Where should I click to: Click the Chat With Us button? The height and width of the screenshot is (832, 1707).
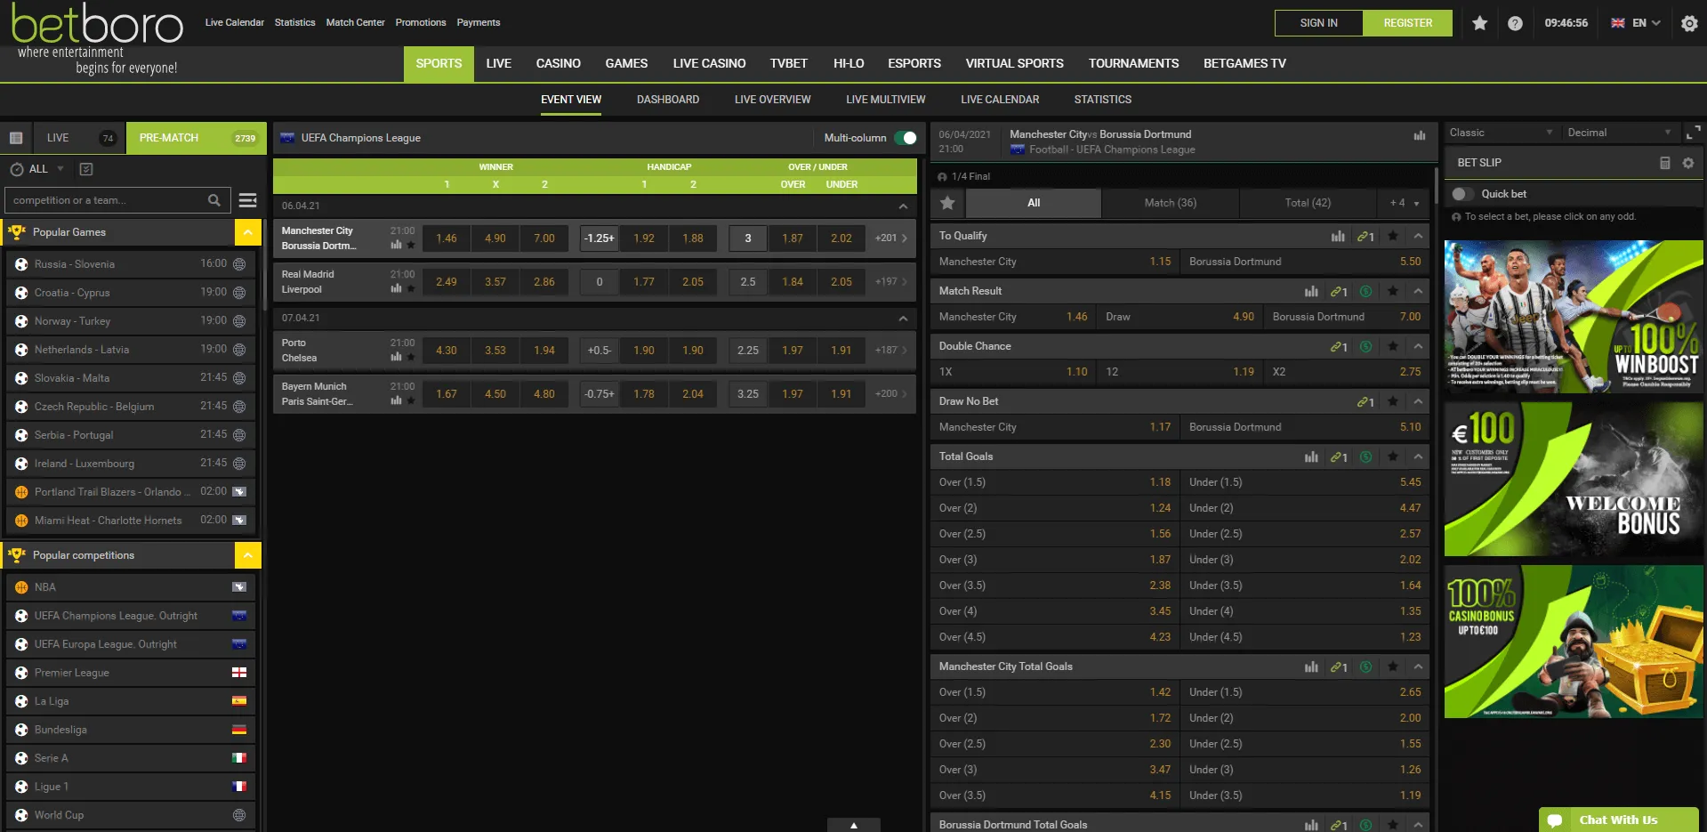1617,820
